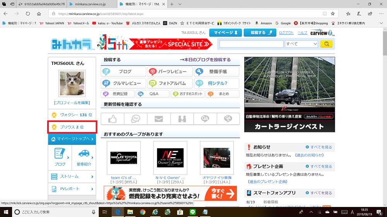Image resolution: width=387 pixels, height=217 pixels.
Task: Click the みんカラ logo
Action: tap(72, 44)
